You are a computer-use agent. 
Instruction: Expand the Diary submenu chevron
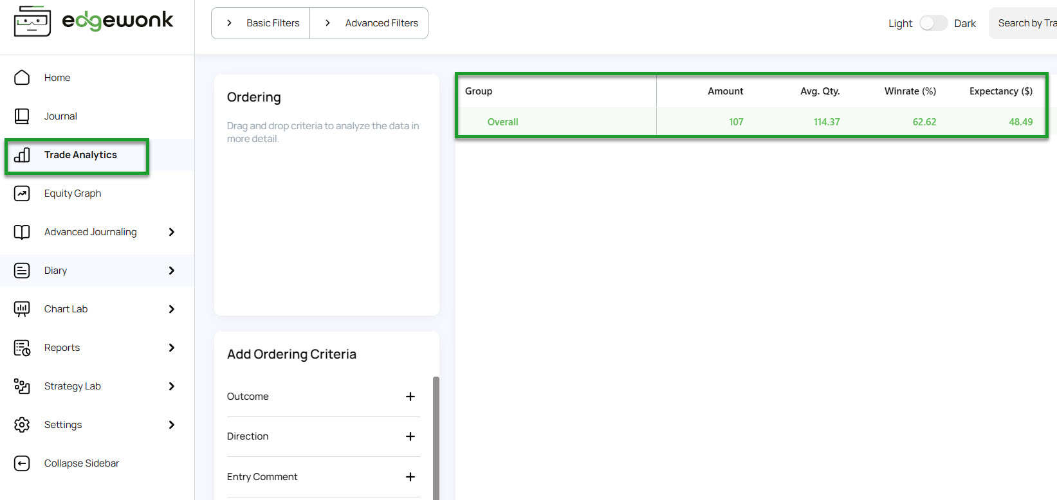pos(172,271)
